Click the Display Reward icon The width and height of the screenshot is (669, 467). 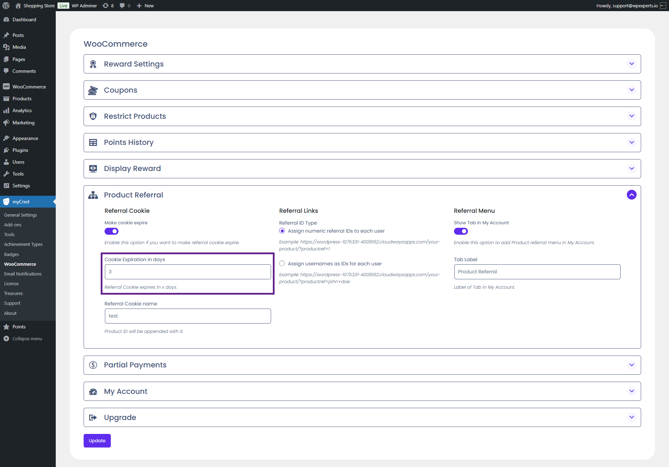(x=93, y=169)
